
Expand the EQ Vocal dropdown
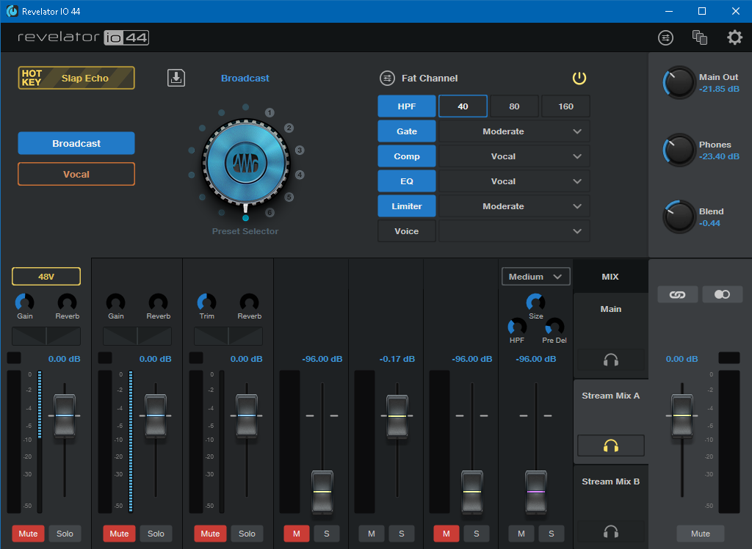click(514, 181)
